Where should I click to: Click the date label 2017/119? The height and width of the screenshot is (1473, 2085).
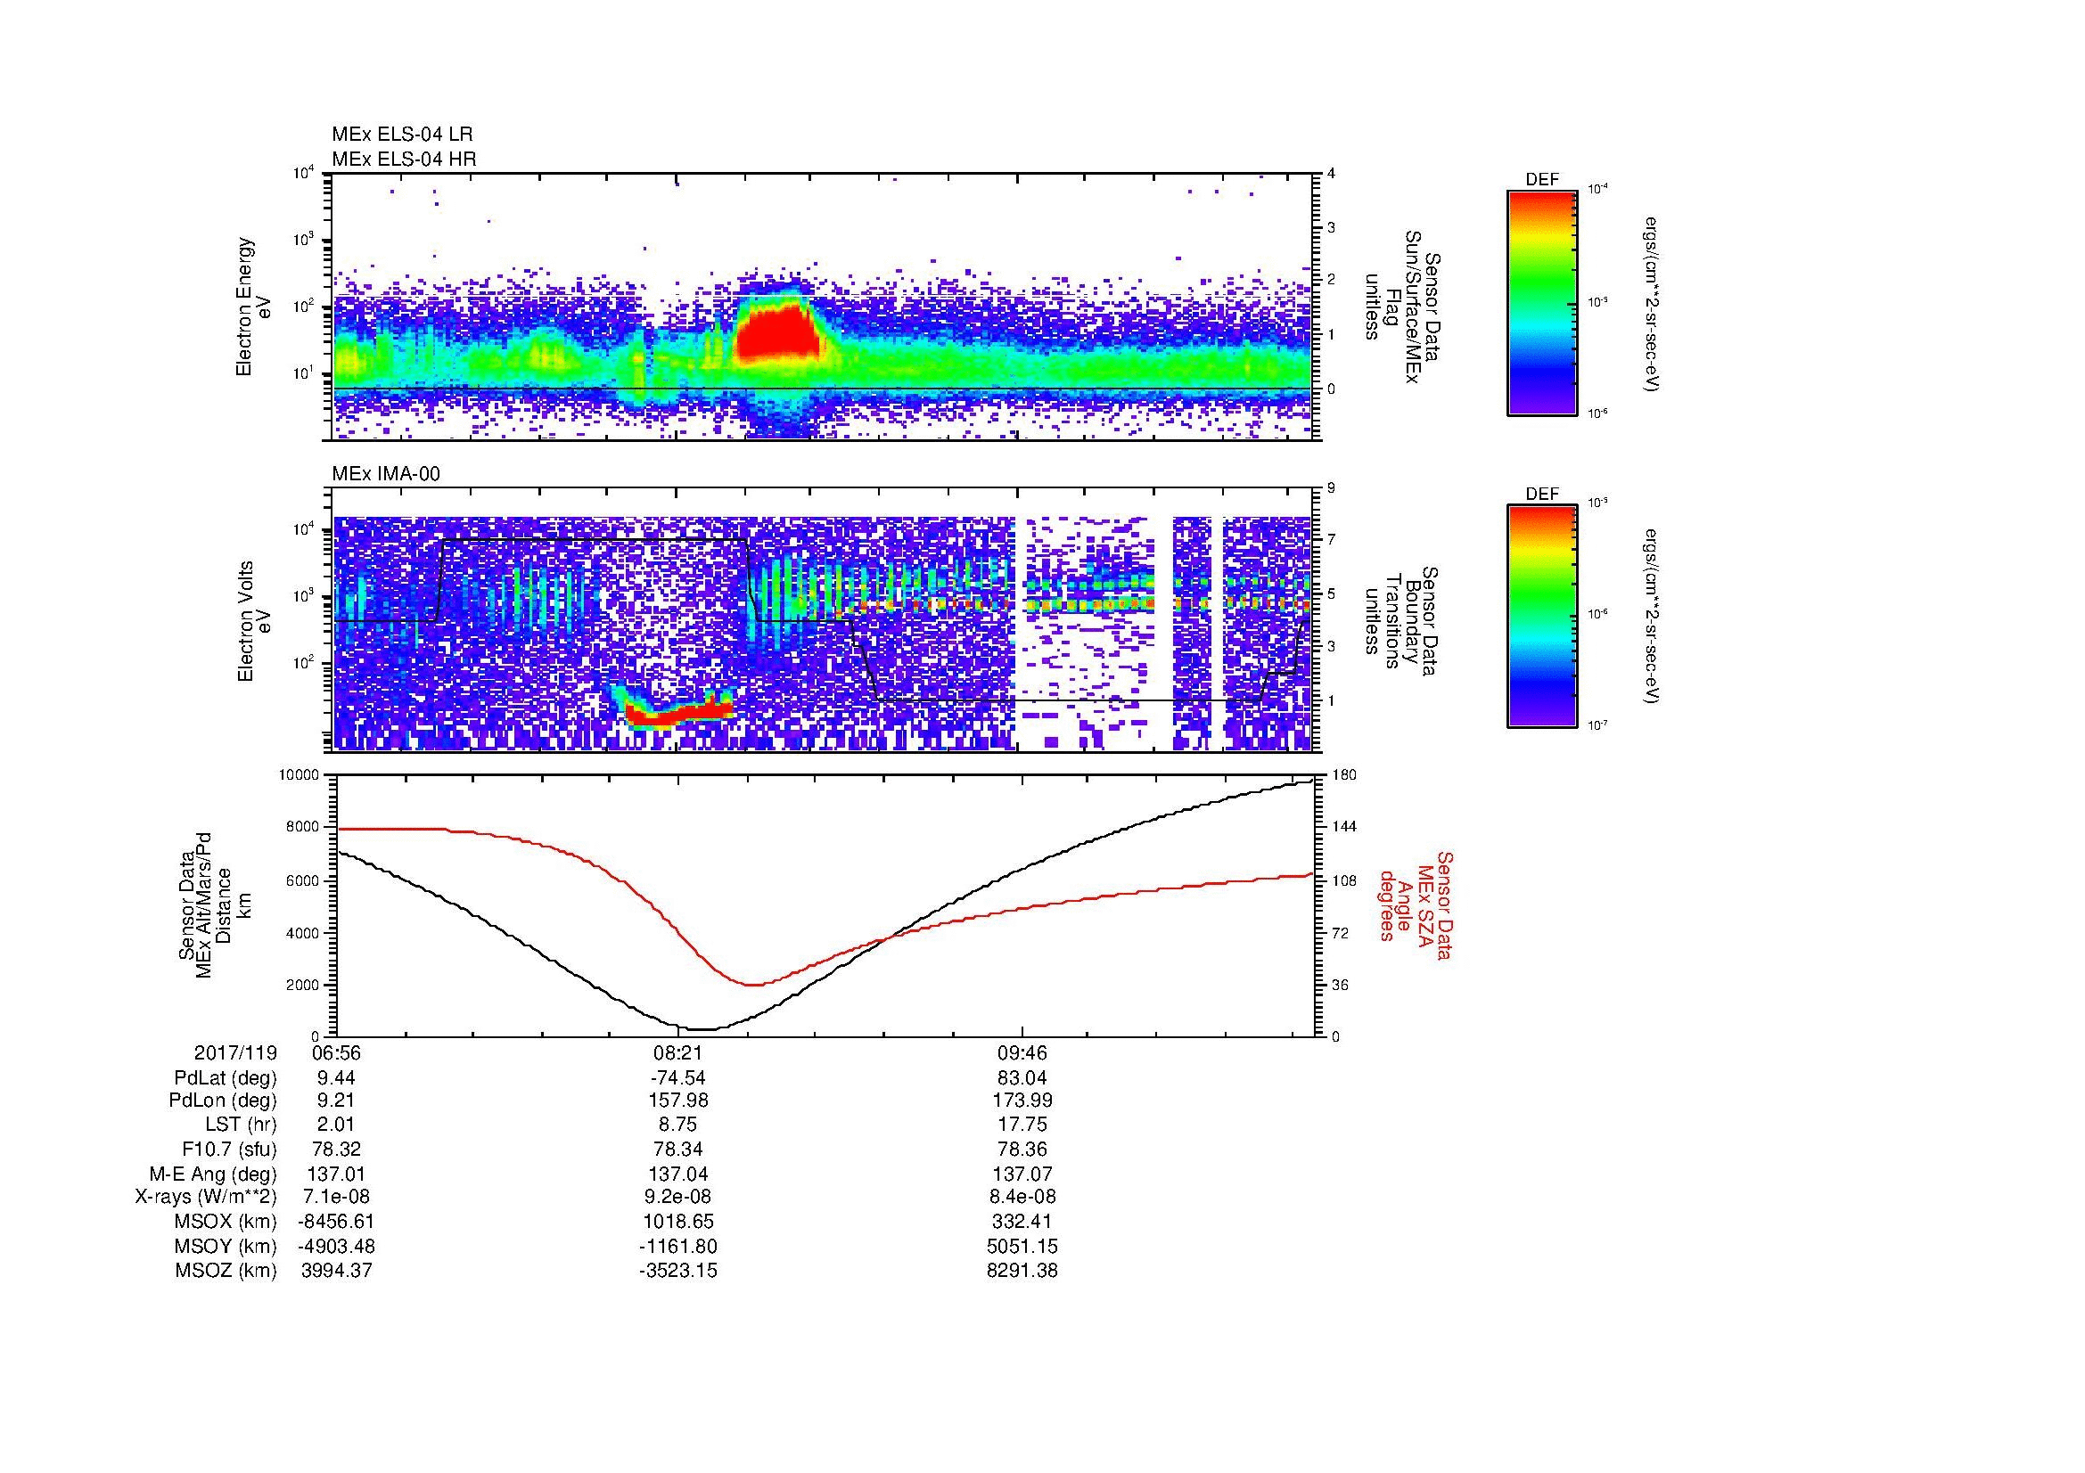(x=235, y=1052)
